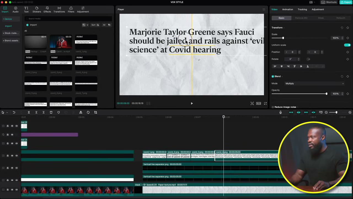Lock the covid_1.png track
353x199 pixels.
click(8, 156)
